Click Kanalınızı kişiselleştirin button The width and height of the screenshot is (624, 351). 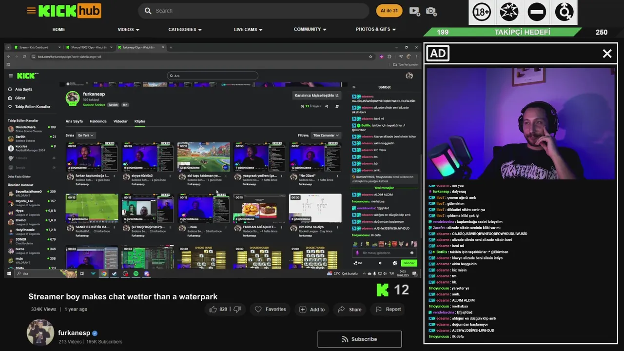[316, 96]
